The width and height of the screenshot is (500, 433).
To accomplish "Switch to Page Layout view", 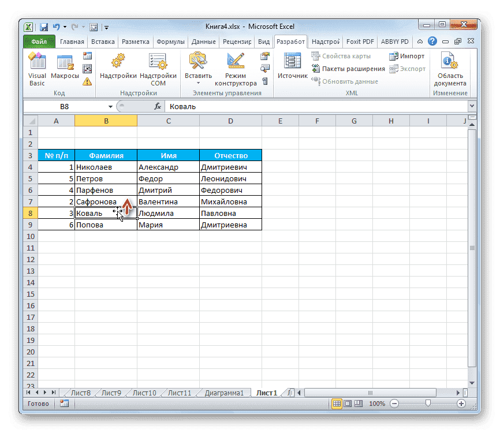I will tap(347, 404).
